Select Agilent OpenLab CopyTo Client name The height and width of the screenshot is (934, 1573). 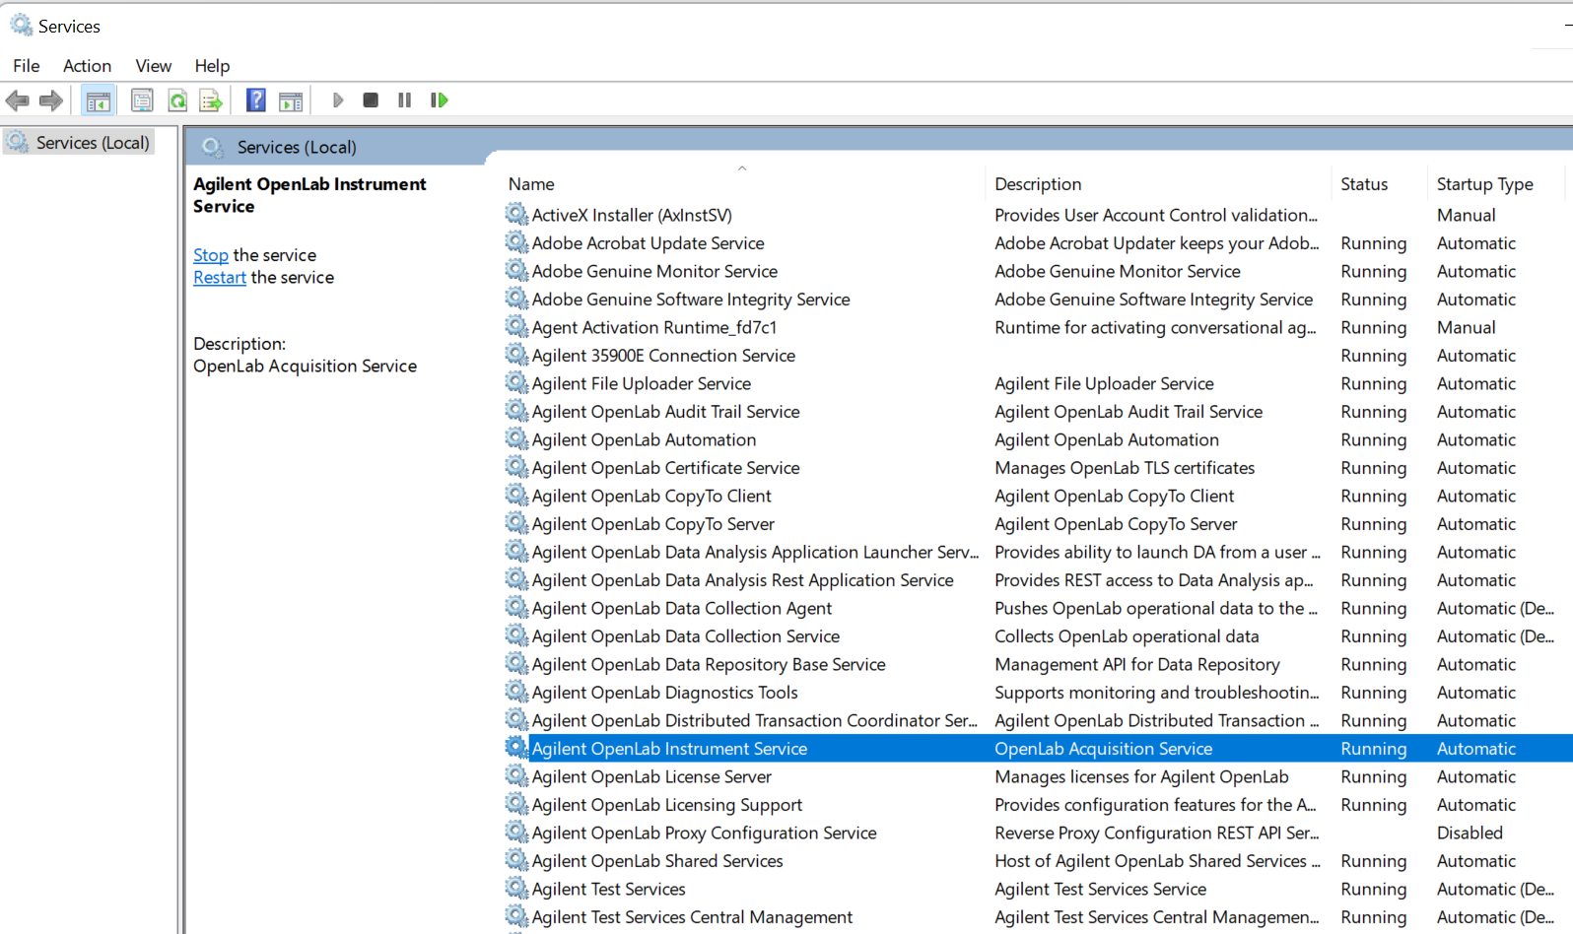[651, 497]
